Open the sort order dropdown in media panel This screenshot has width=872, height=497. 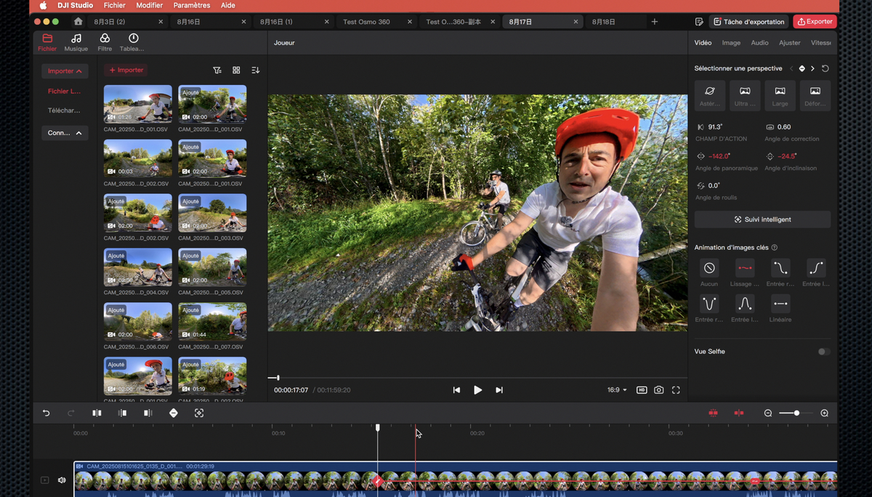click(255, 70)
